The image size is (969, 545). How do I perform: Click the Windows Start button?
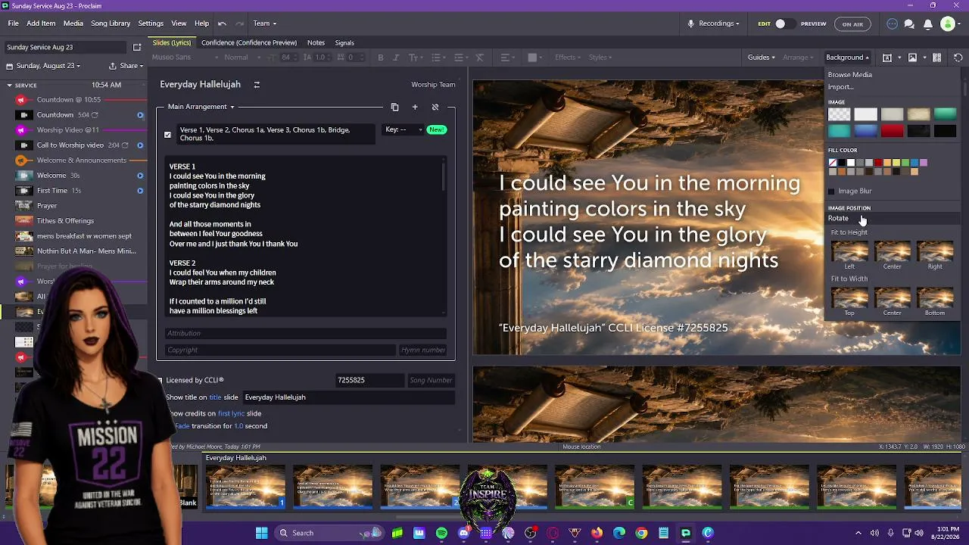[x=261, y=533]
